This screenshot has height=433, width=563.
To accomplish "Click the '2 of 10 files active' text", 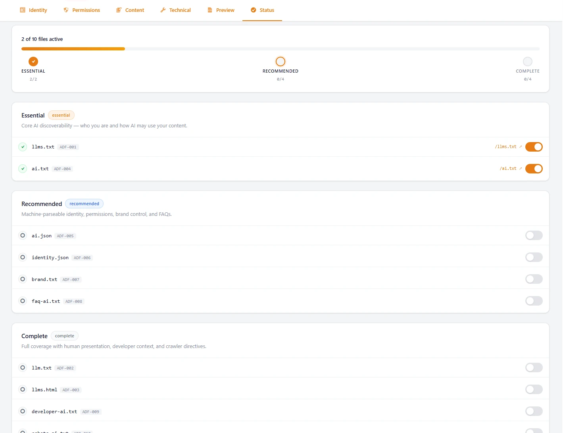I will (x=42, y=39).
